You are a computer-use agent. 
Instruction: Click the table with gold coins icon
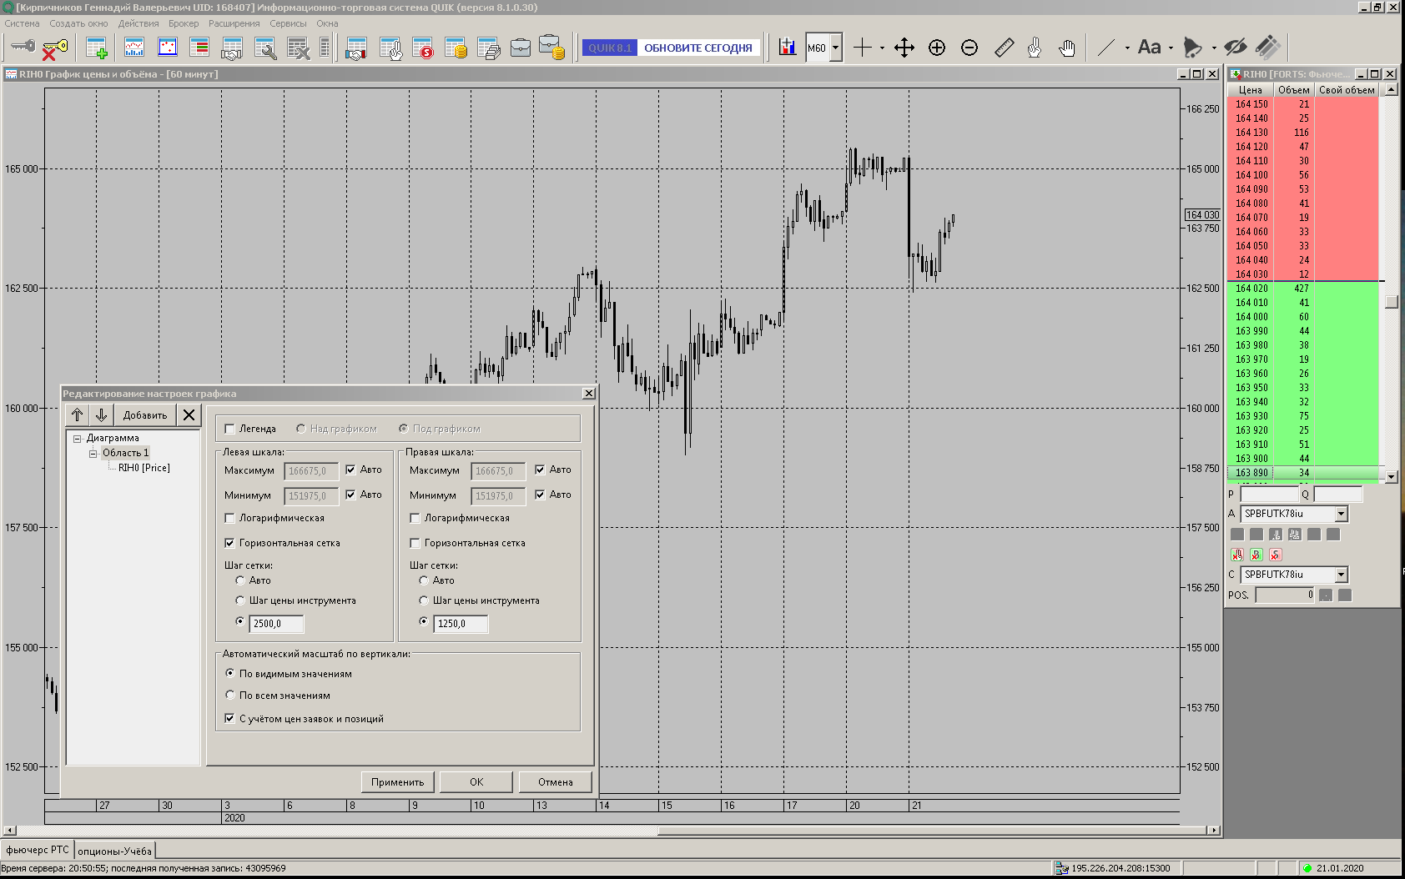(x=456, y=48)
